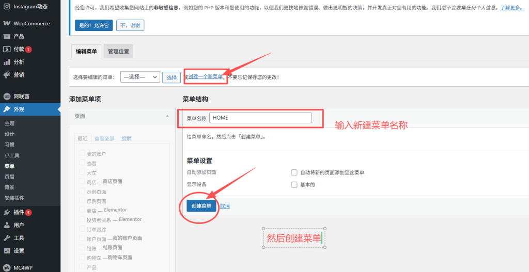
Task: Click the 阿联酋 round icon
Action: point(7,97)
